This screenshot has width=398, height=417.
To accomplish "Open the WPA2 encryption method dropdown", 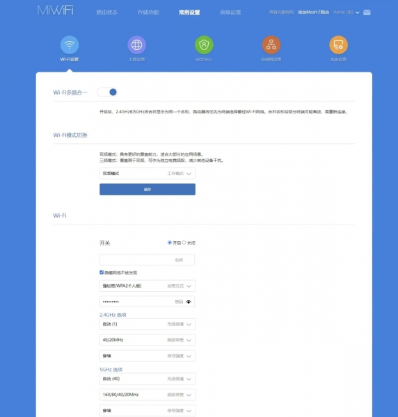I will (148, 286).
